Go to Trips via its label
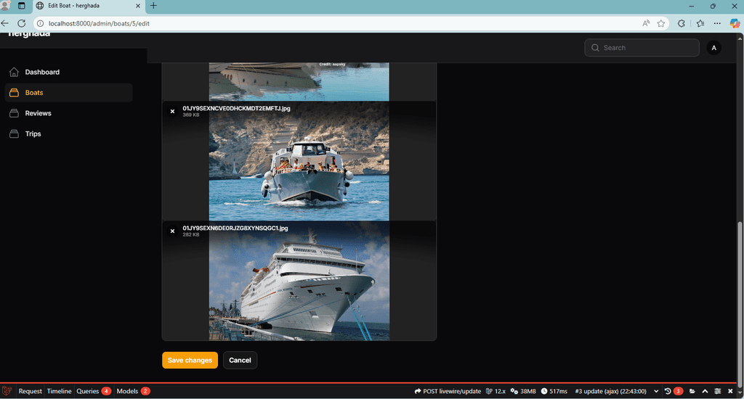 pyautogui.click(x=33, y=134)
